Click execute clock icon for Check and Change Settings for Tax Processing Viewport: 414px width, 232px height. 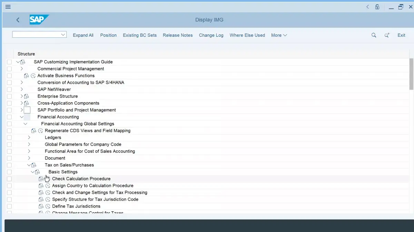coord(48,192)
